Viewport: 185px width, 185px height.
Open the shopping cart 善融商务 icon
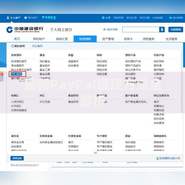tap(43, 17)
